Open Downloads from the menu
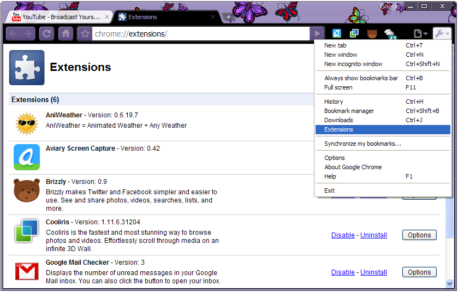The height and width of the screenshot is (292, 458). (x=383, y=120)
